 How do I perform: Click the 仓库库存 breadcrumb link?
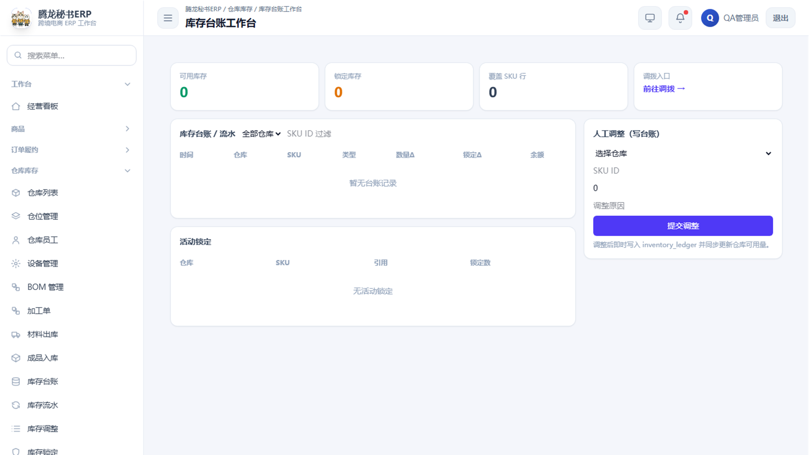click(240, 9)
